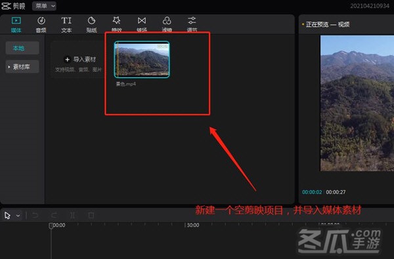
Task: Click the delete clip icon
Action: point(91,215)
